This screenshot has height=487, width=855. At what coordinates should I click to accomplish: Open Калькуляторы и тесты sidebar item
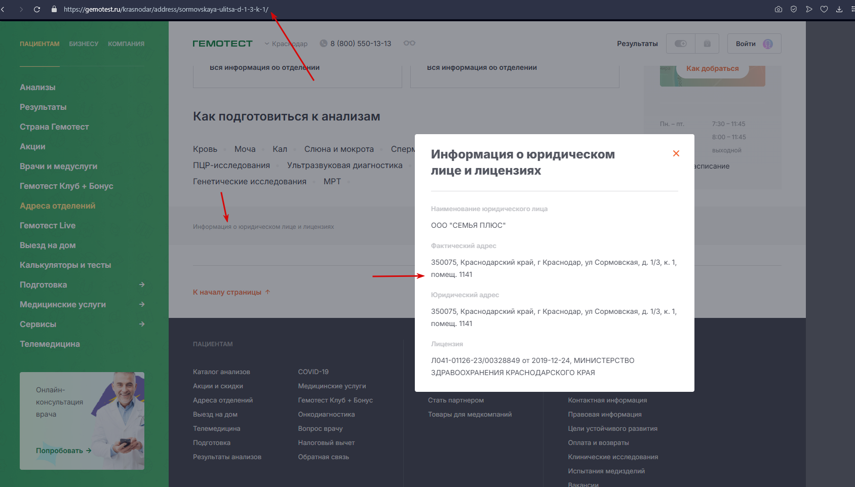pos(65,265)
